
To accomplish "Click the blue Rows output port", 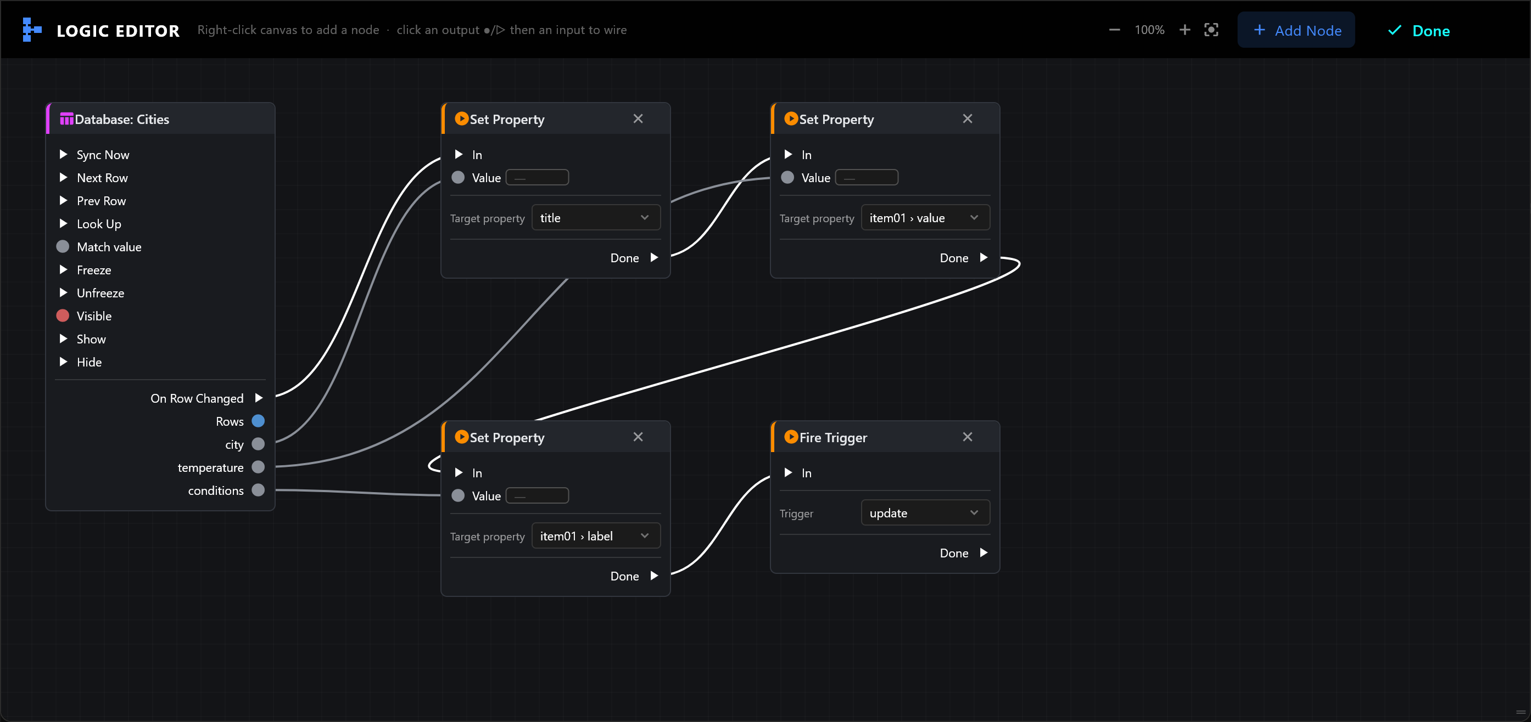I will click(258, 421).
